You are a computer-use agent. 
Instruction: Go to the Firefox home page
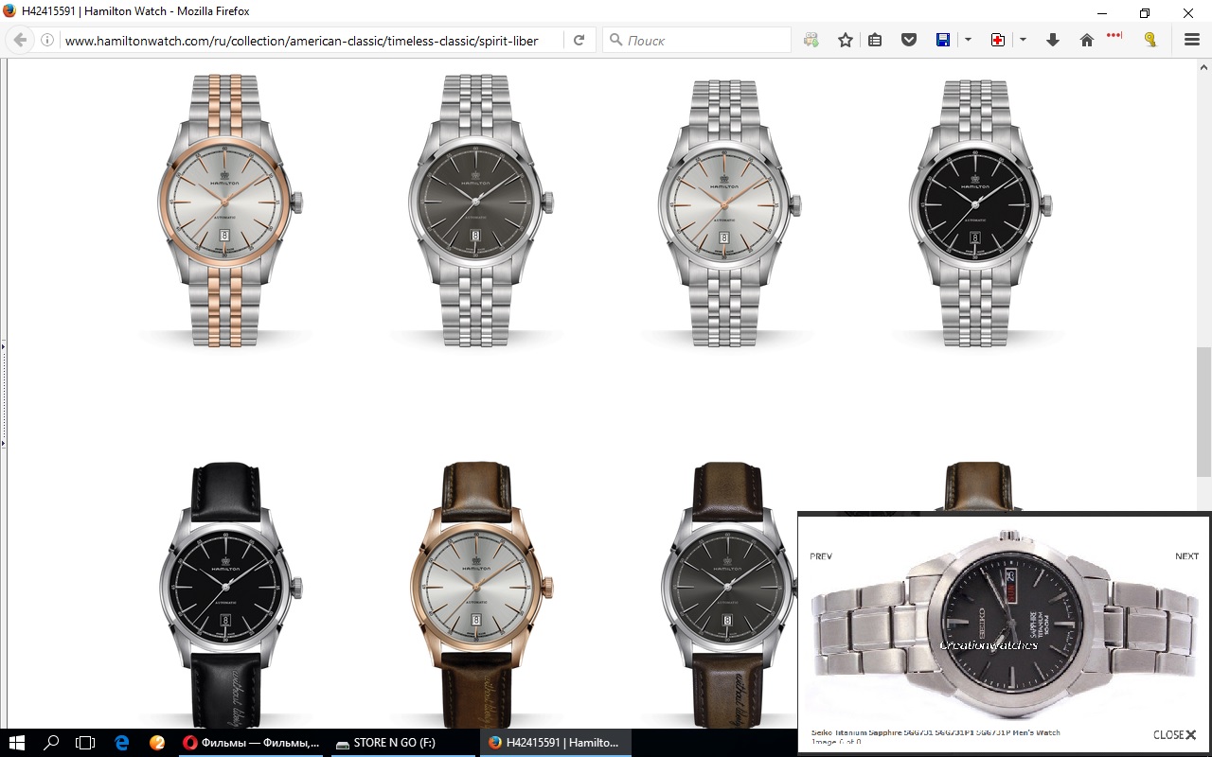click(x=1086, y=40)
